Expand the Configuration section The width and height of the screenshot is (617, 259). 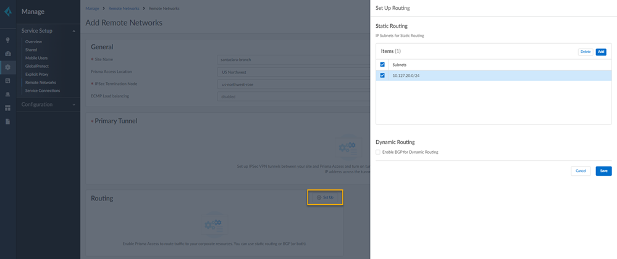coord(74,105)
